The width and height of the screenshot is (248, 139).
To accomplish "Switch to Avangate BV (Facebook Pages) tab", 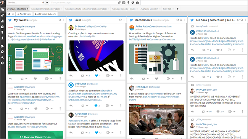I will tap(45, 9).
